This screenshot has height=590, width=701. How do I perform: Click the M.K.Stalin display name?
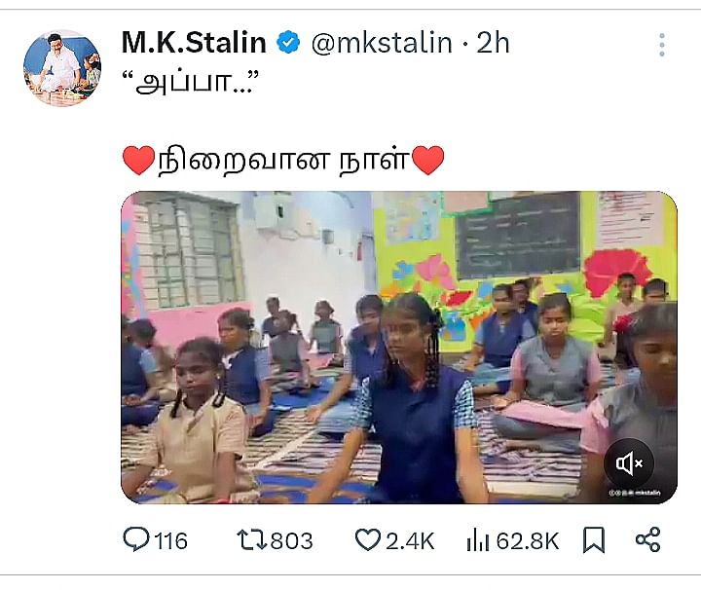click(194, 43)
